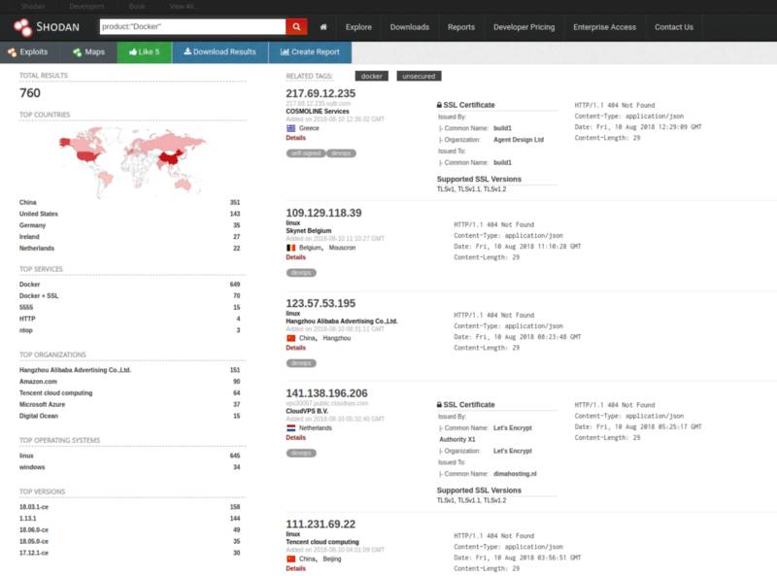
Task: Click the Belgium flag icon
Action: (x=290, y=248)
